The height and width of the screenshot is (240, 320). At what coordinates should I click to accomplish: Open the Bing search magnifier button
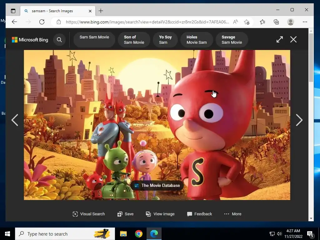click(59, 40)
